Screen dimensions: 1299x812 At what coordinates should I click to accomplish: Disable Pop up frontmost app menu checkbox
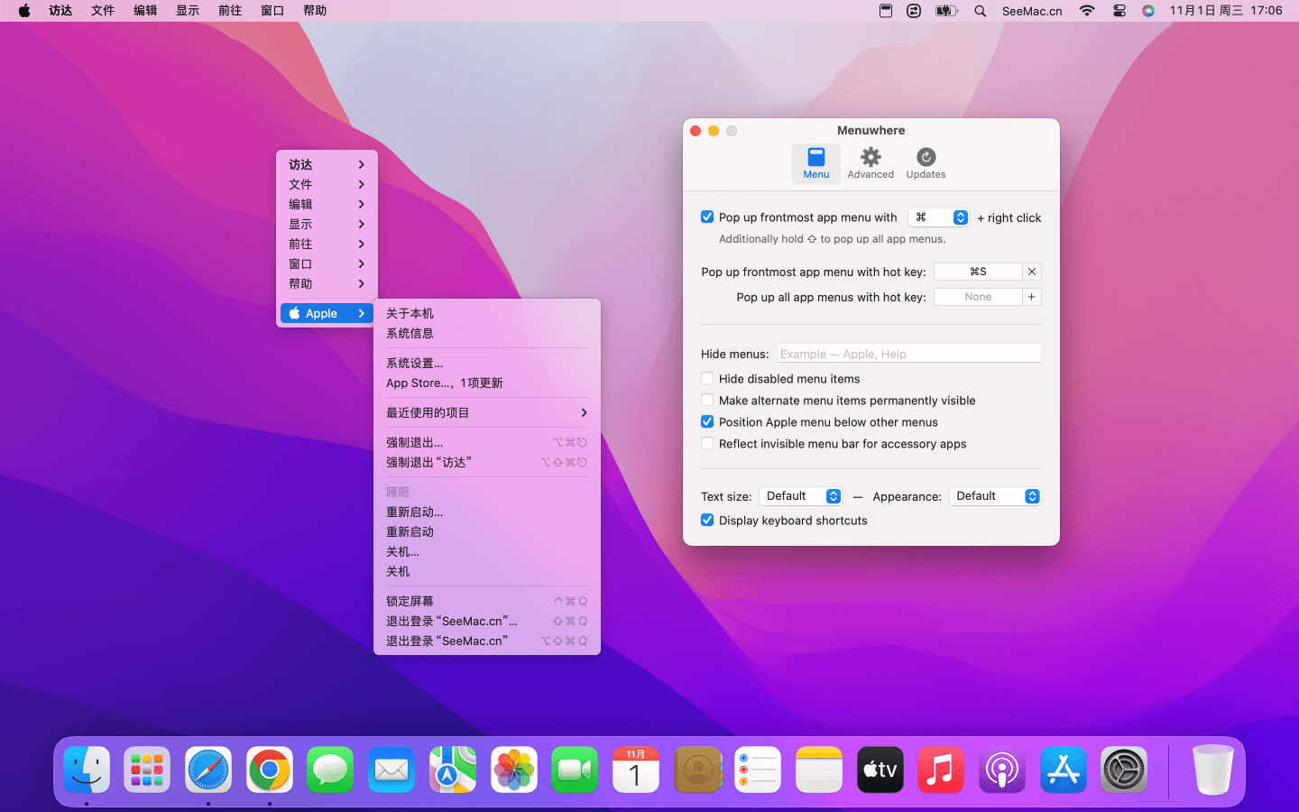(707, 217)
